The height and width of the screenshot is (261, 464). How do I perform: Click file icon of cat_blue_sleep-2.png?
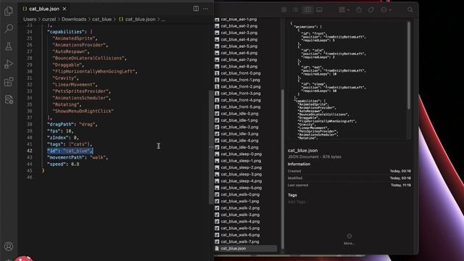217,167
